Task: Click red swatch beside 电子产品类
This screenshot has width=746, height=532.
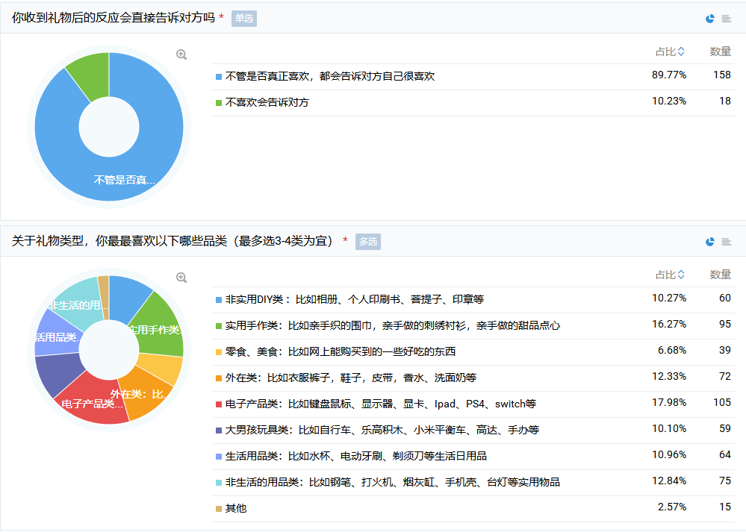Action: point(219,404)
